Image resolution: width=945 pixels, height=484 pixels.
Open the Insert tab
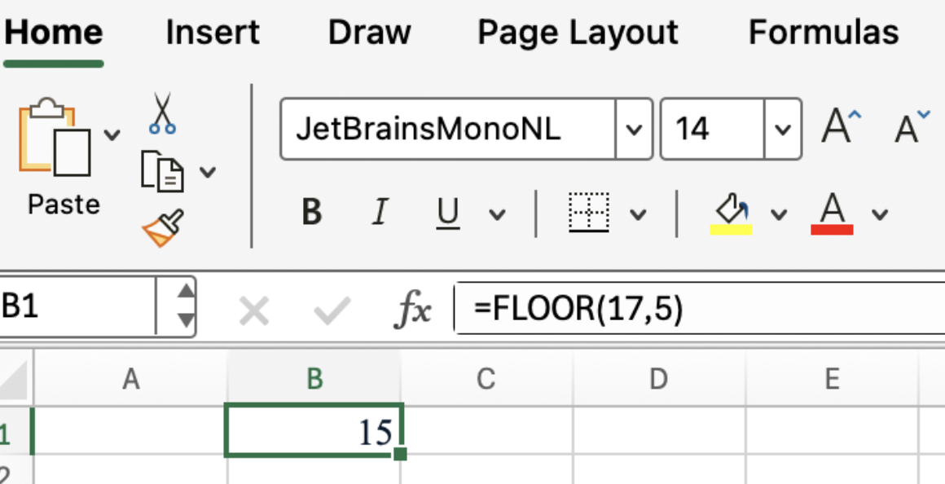[213, 33]
